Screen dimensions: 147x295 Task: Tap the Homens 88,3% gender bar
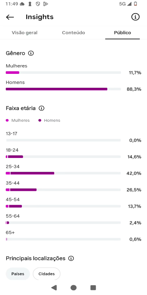click(63, 89)
